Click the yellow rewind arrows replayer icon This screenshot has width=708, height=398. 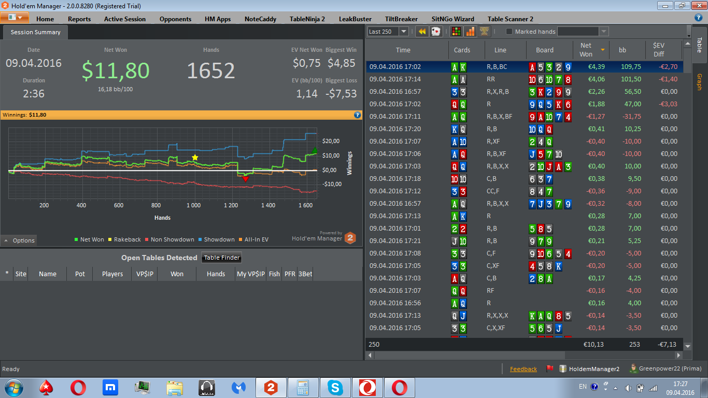tap(422, 32)
